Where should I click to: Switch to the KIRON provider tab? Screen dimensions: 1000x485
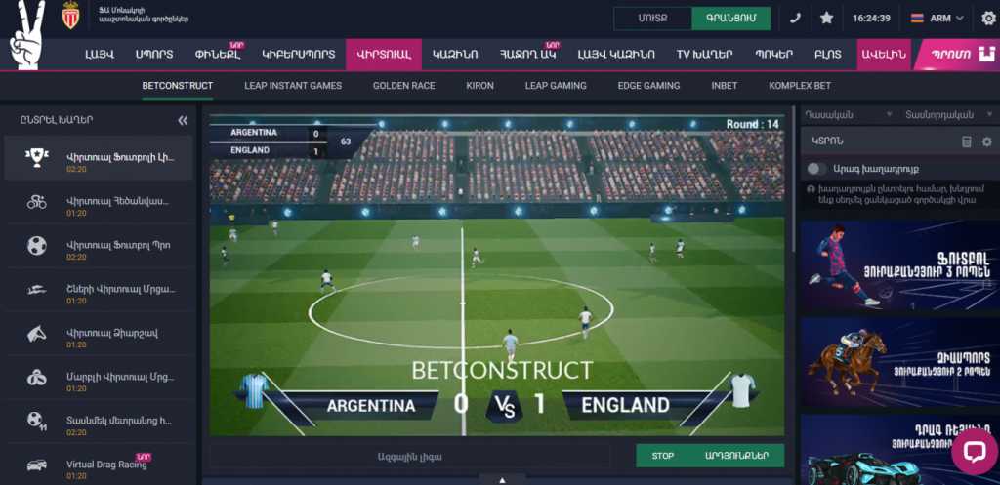click(479, 86)
